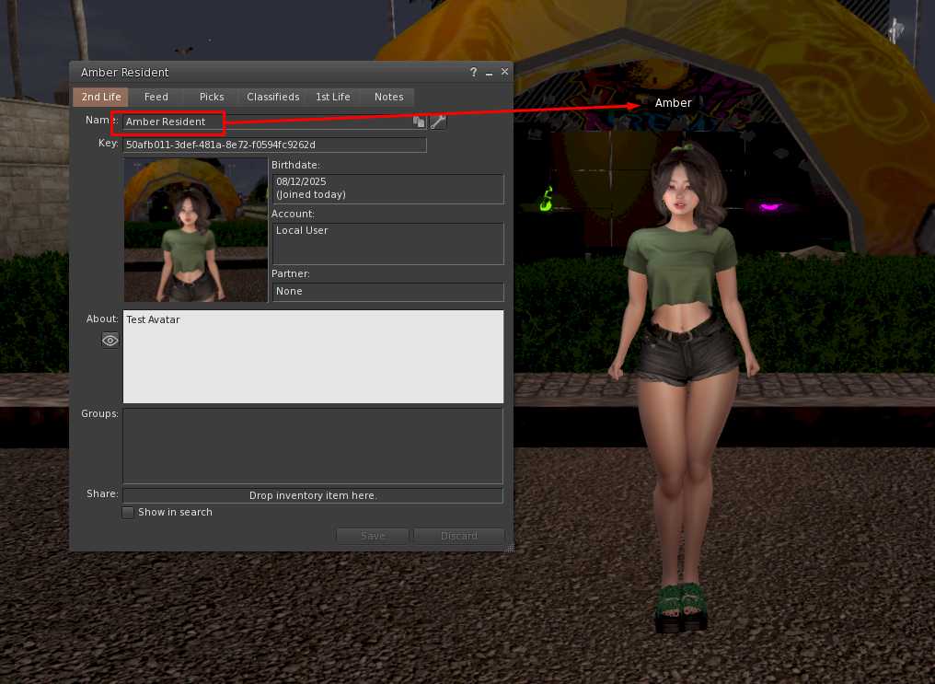Image resolution: width=935 pixels, height=684 pixels.
Task: Open the Notes tab
Action: click(388, 97)
